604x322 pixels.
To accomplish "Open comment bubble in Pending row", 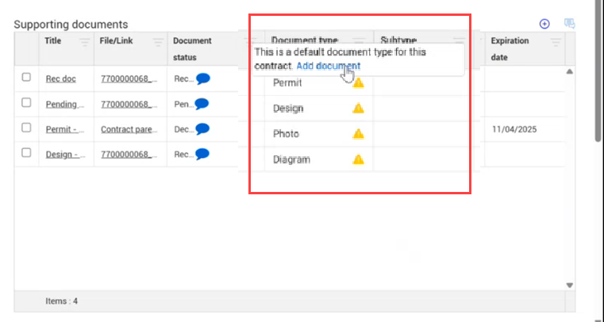I will [202, 104].
